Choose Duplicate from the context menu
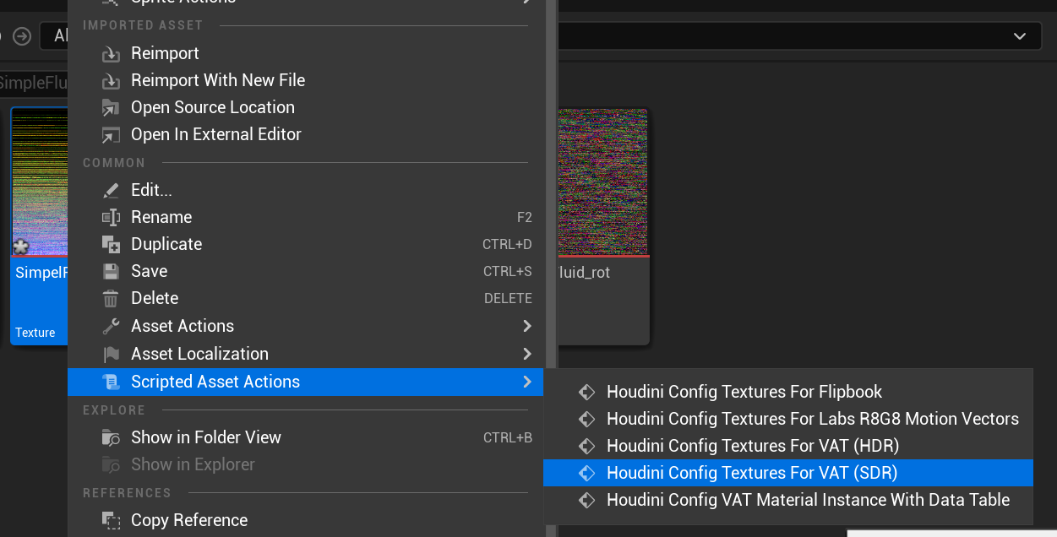The image size is (1057, 537). [x=306, y=244]
